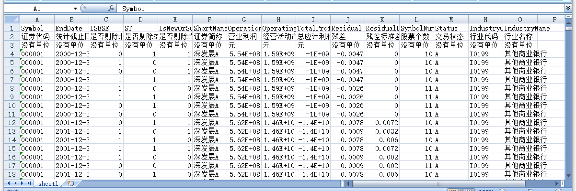
Task: Click the IndustryName header cell
Action: (520, 28)
